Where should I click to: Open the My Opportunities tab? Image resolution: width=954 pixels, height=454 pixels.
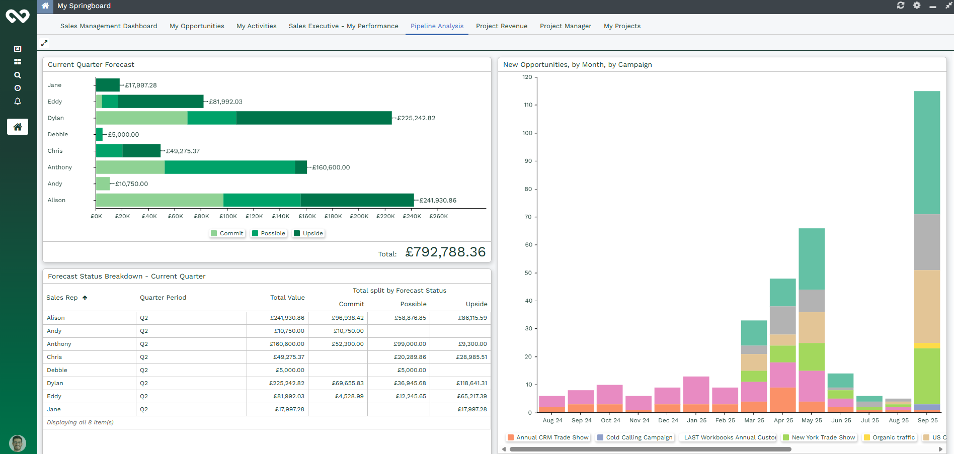(197, 26)
